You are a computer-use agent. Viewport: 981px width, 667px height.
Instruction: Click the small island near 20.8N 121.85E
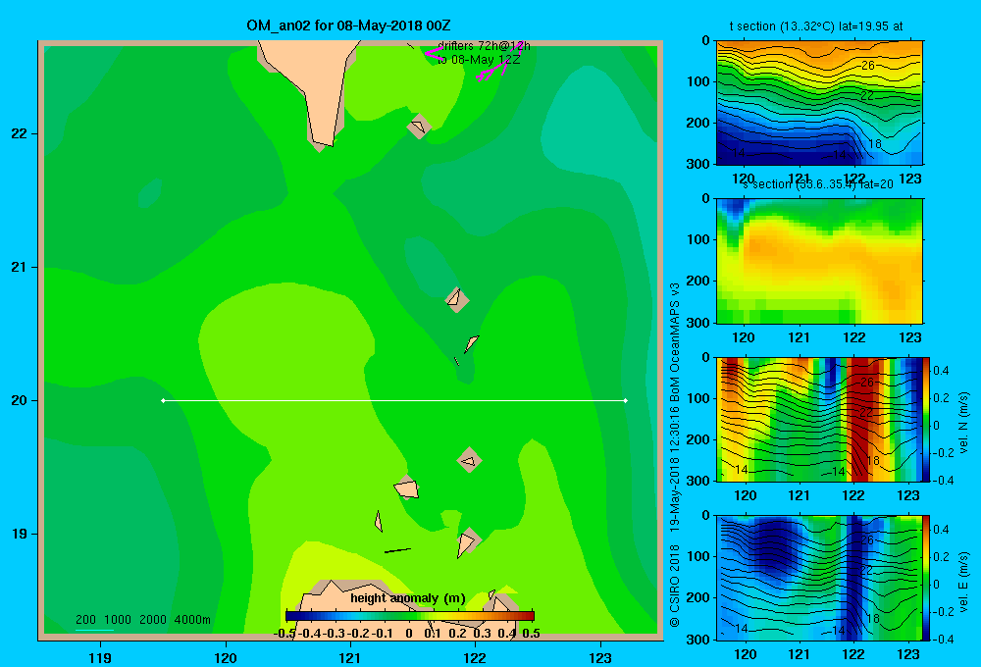456,298
